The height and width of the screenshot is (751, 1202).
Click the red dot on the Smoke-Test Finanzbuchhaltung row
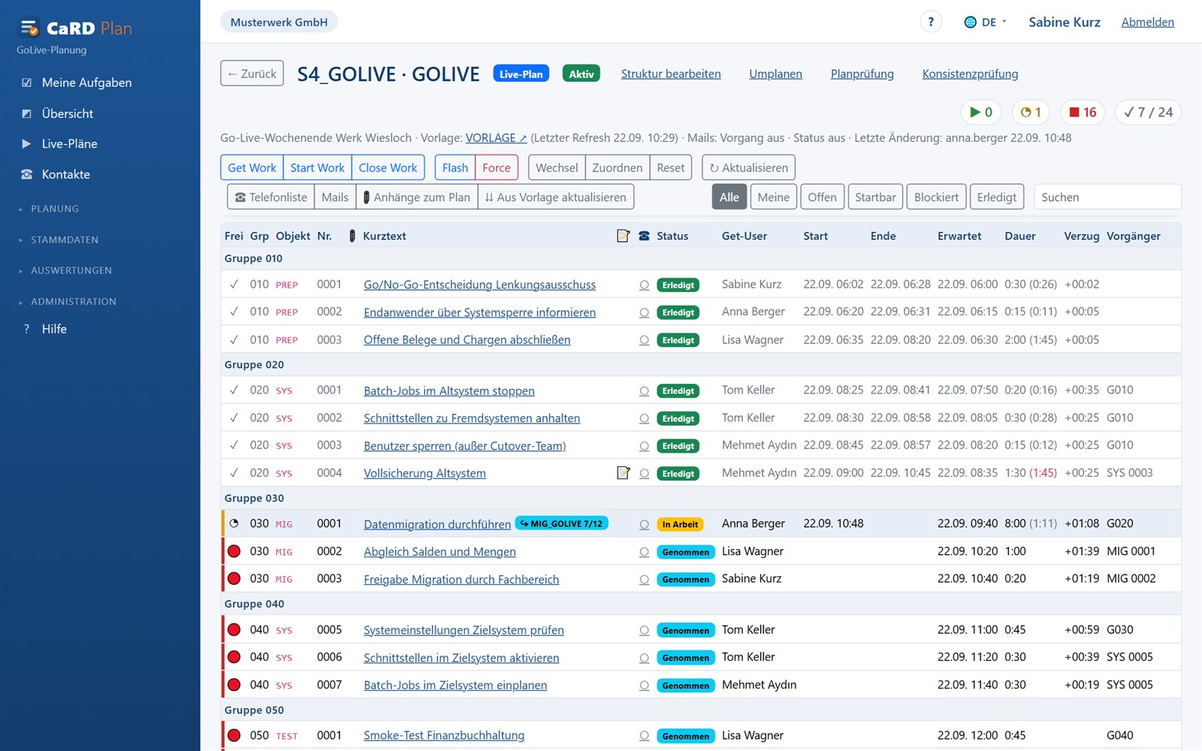click(x=234, y=735)
